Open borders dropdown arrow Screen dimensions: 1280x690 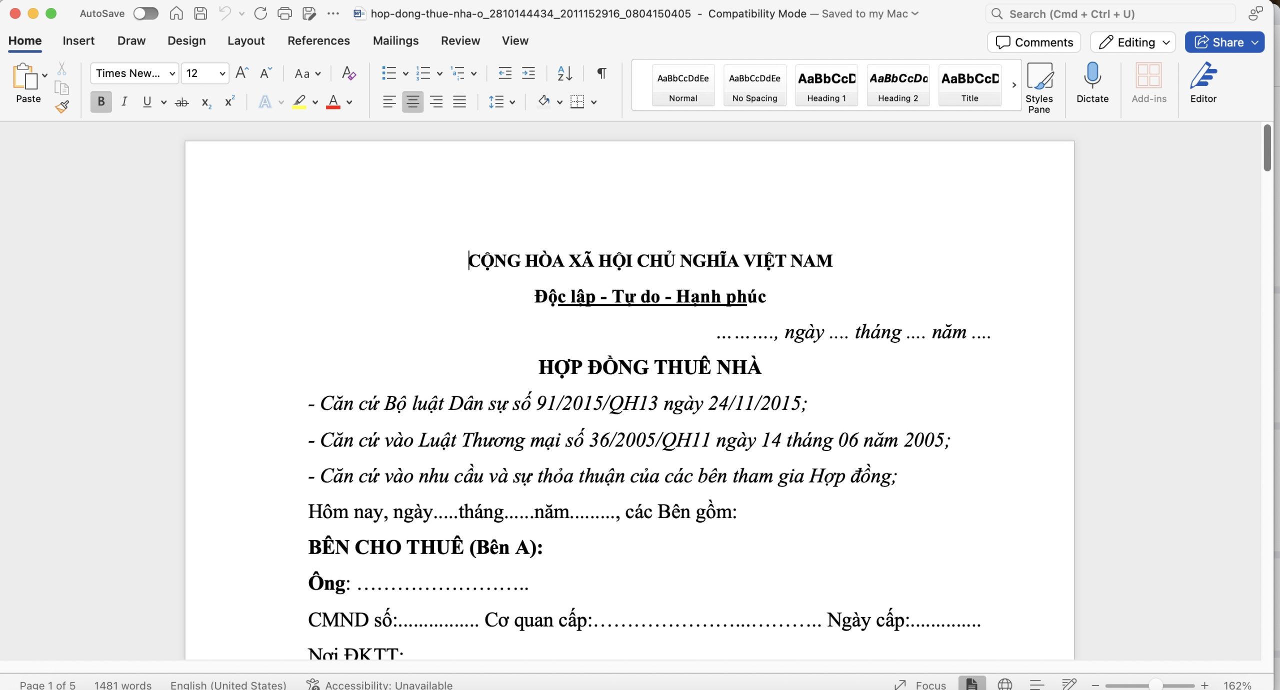[594, 102]
